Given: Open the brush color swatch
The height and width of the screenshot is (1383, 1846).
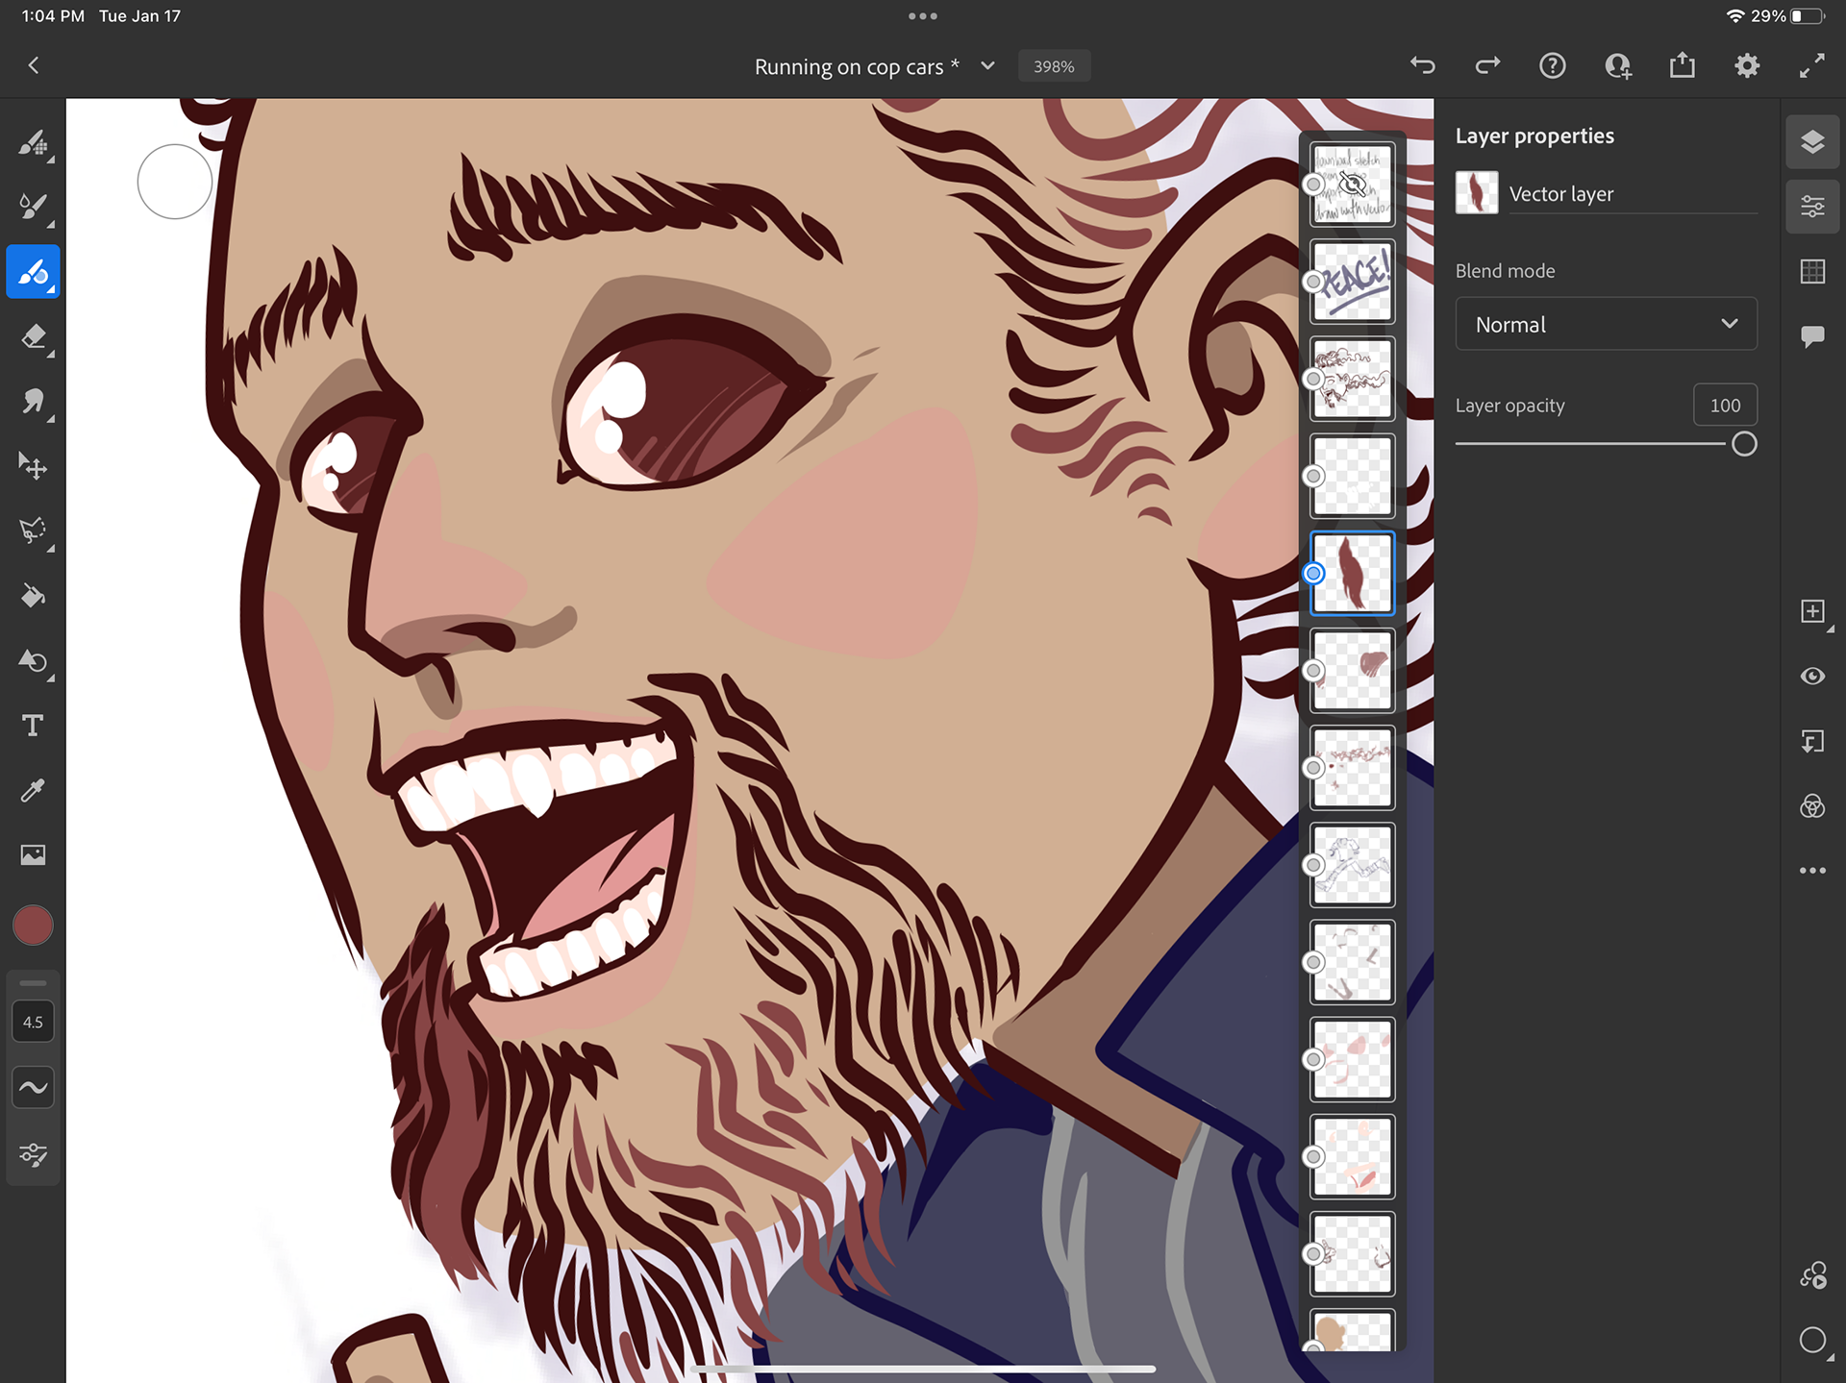Looking at the screenshot, I should point(34,926).
